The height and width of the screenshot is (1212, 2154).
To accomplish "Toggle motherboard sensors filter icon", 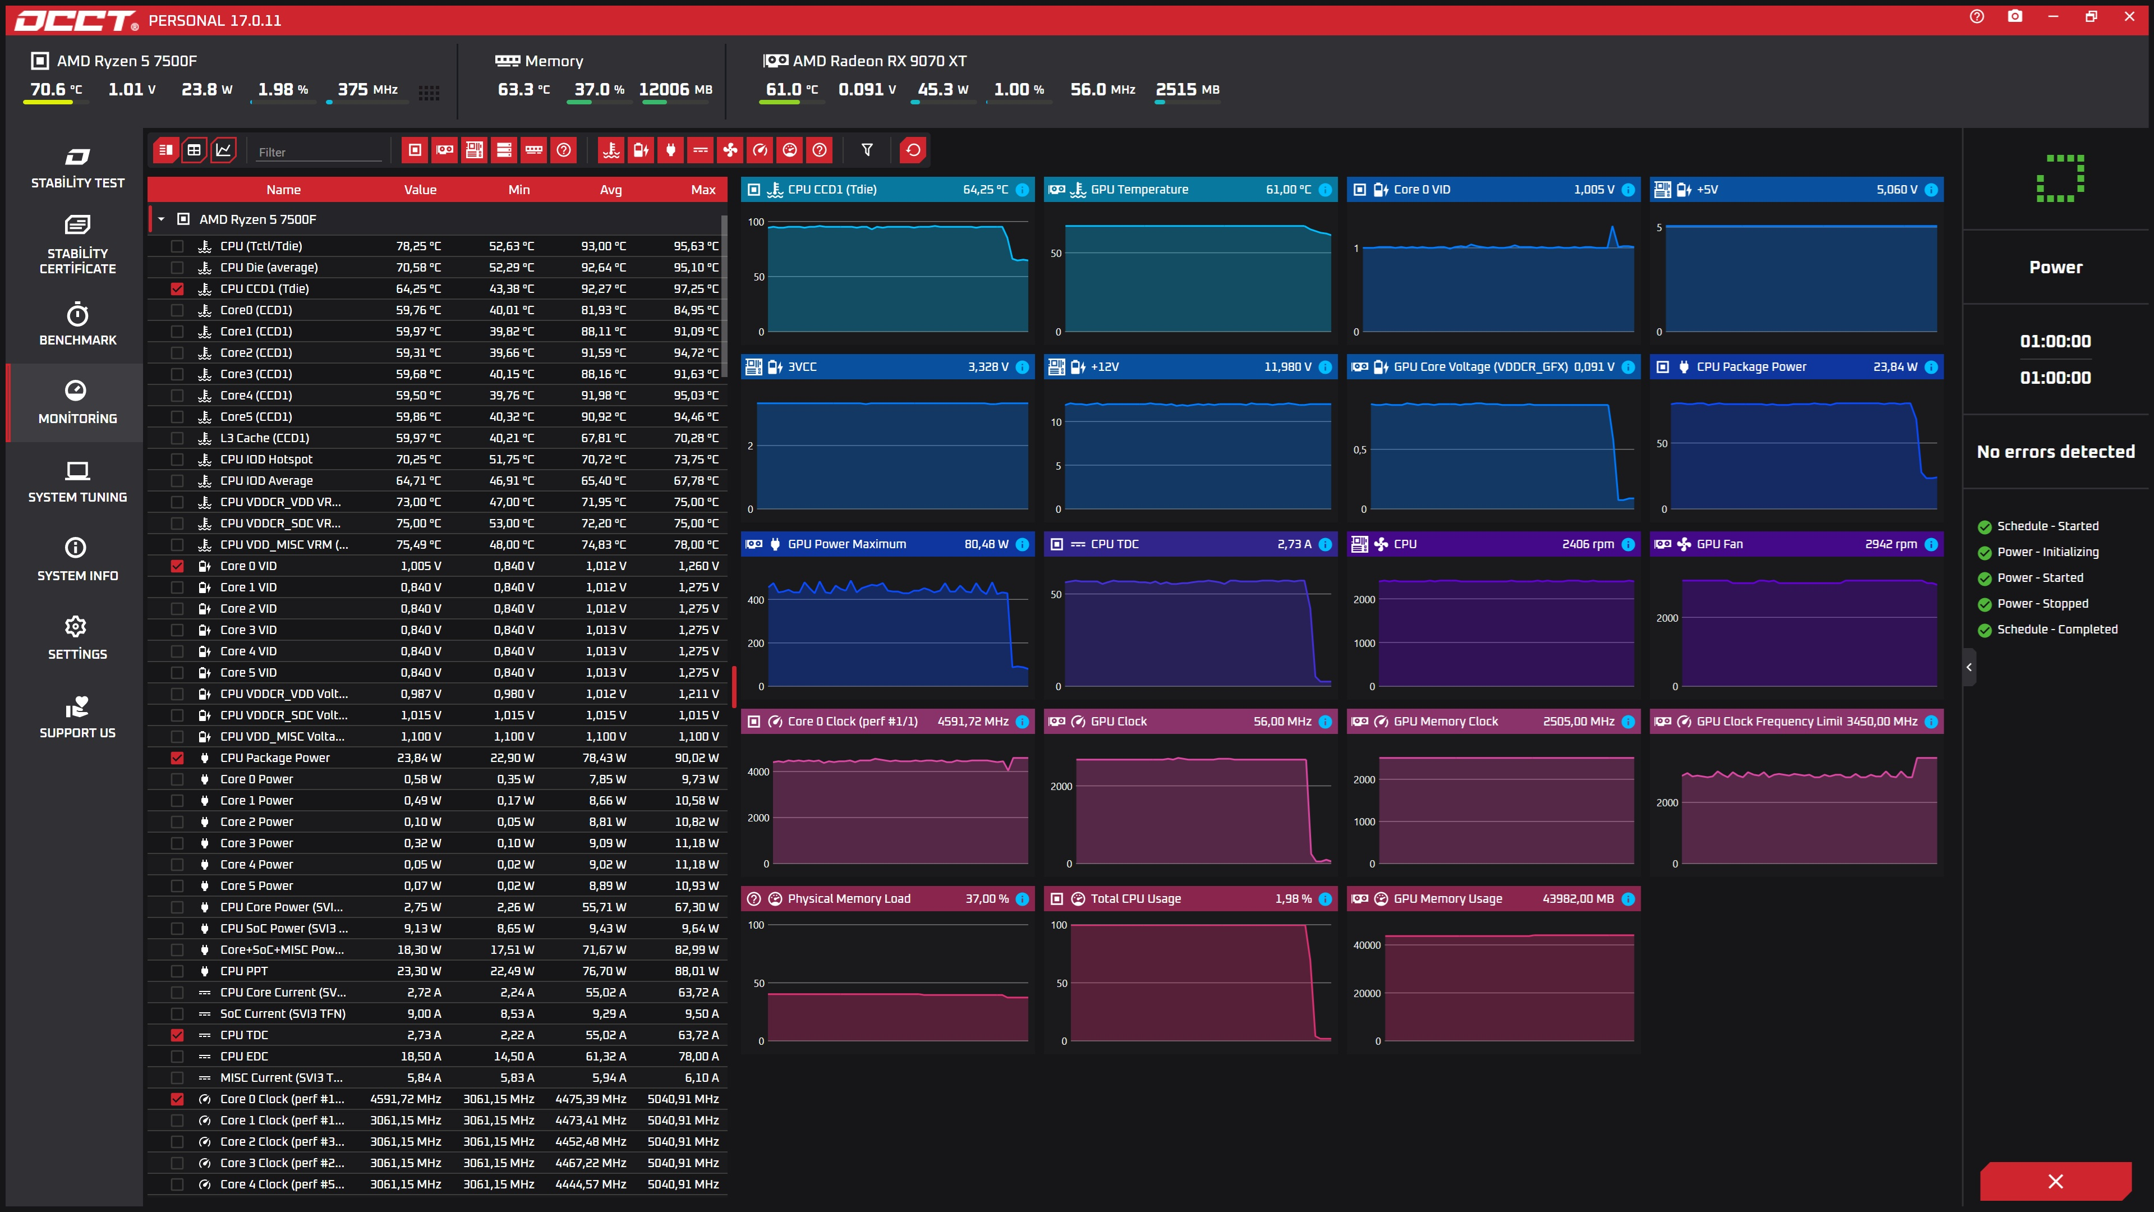I will [474, 150].
